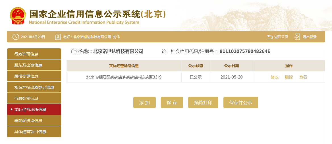Click address cell 北京市朝阳区高碑店乡高碑店村东A区33-9
332x144 pixels.
click(124, 77)
